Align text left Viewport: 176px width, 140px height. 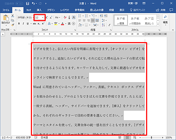tap(80, 21)
